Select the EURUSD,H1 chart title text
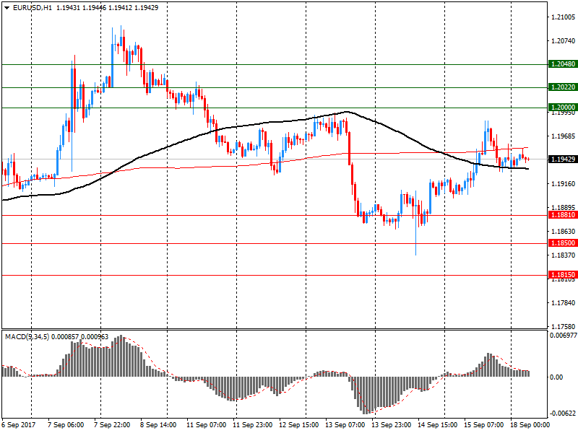The image size is (578, 433). [x=33, y=8]
